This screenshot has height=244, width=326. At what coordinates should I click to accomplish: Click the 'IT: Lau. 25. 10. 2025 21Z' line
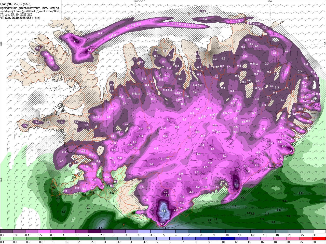pos(16,15)
